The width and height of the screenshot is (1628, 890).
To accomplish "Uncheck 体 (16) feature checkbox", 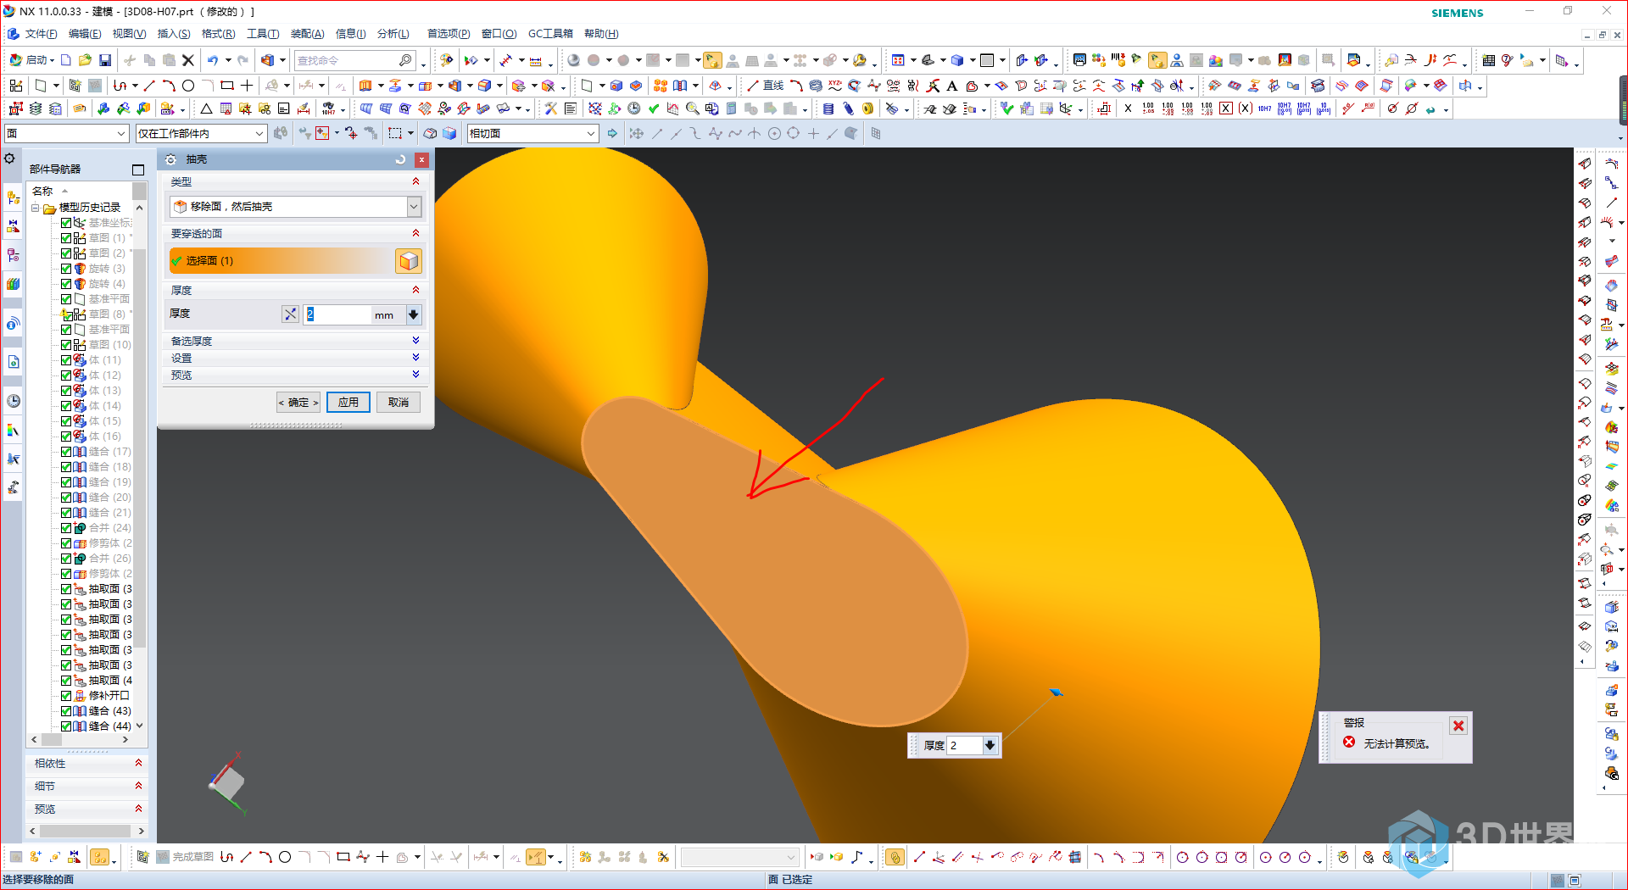I will [66, 437].
